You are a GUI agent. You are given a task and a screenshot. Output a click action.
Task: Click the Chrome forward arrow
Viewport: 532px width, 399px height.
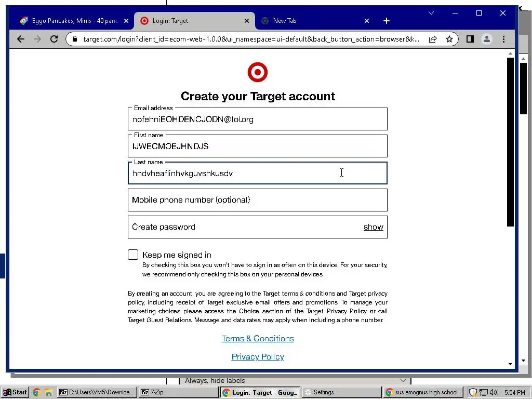37,39
